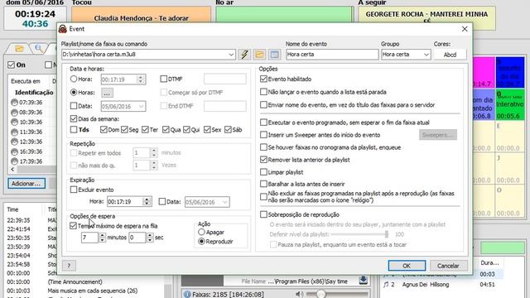Check the Tds all-days checkbox

(x=74, y=129)
